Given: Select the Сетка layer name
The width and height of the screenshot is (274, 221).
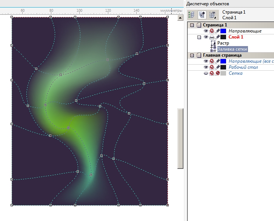Looking at the screenshot, I should pyautogui.click(x=236, y=73).
